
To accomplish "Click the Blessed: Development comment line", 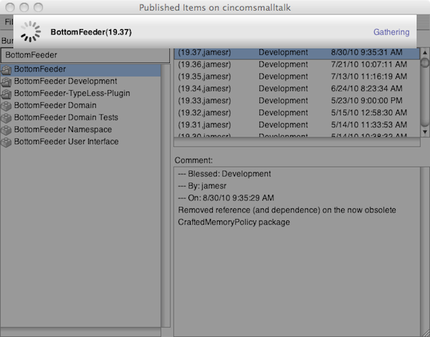I will pyautogui.click(x=224, y=174).
